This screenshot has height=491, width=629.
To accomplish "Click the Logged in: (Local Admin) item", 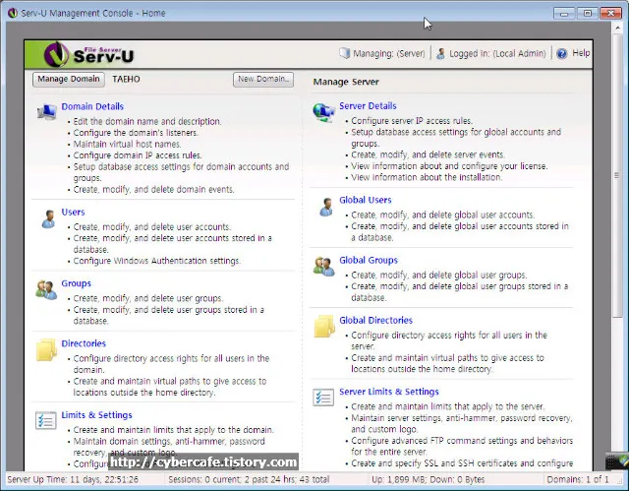I will (x=490, y=53).
